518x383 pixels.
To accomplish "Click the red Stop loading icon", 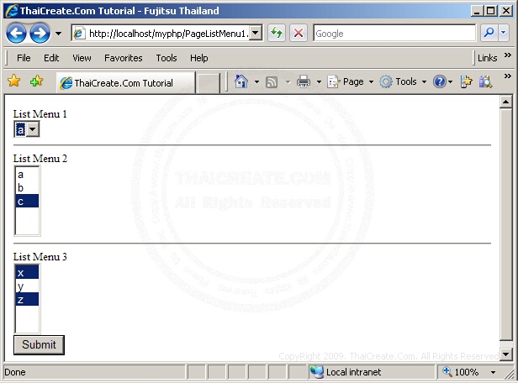I will [299, 34].
